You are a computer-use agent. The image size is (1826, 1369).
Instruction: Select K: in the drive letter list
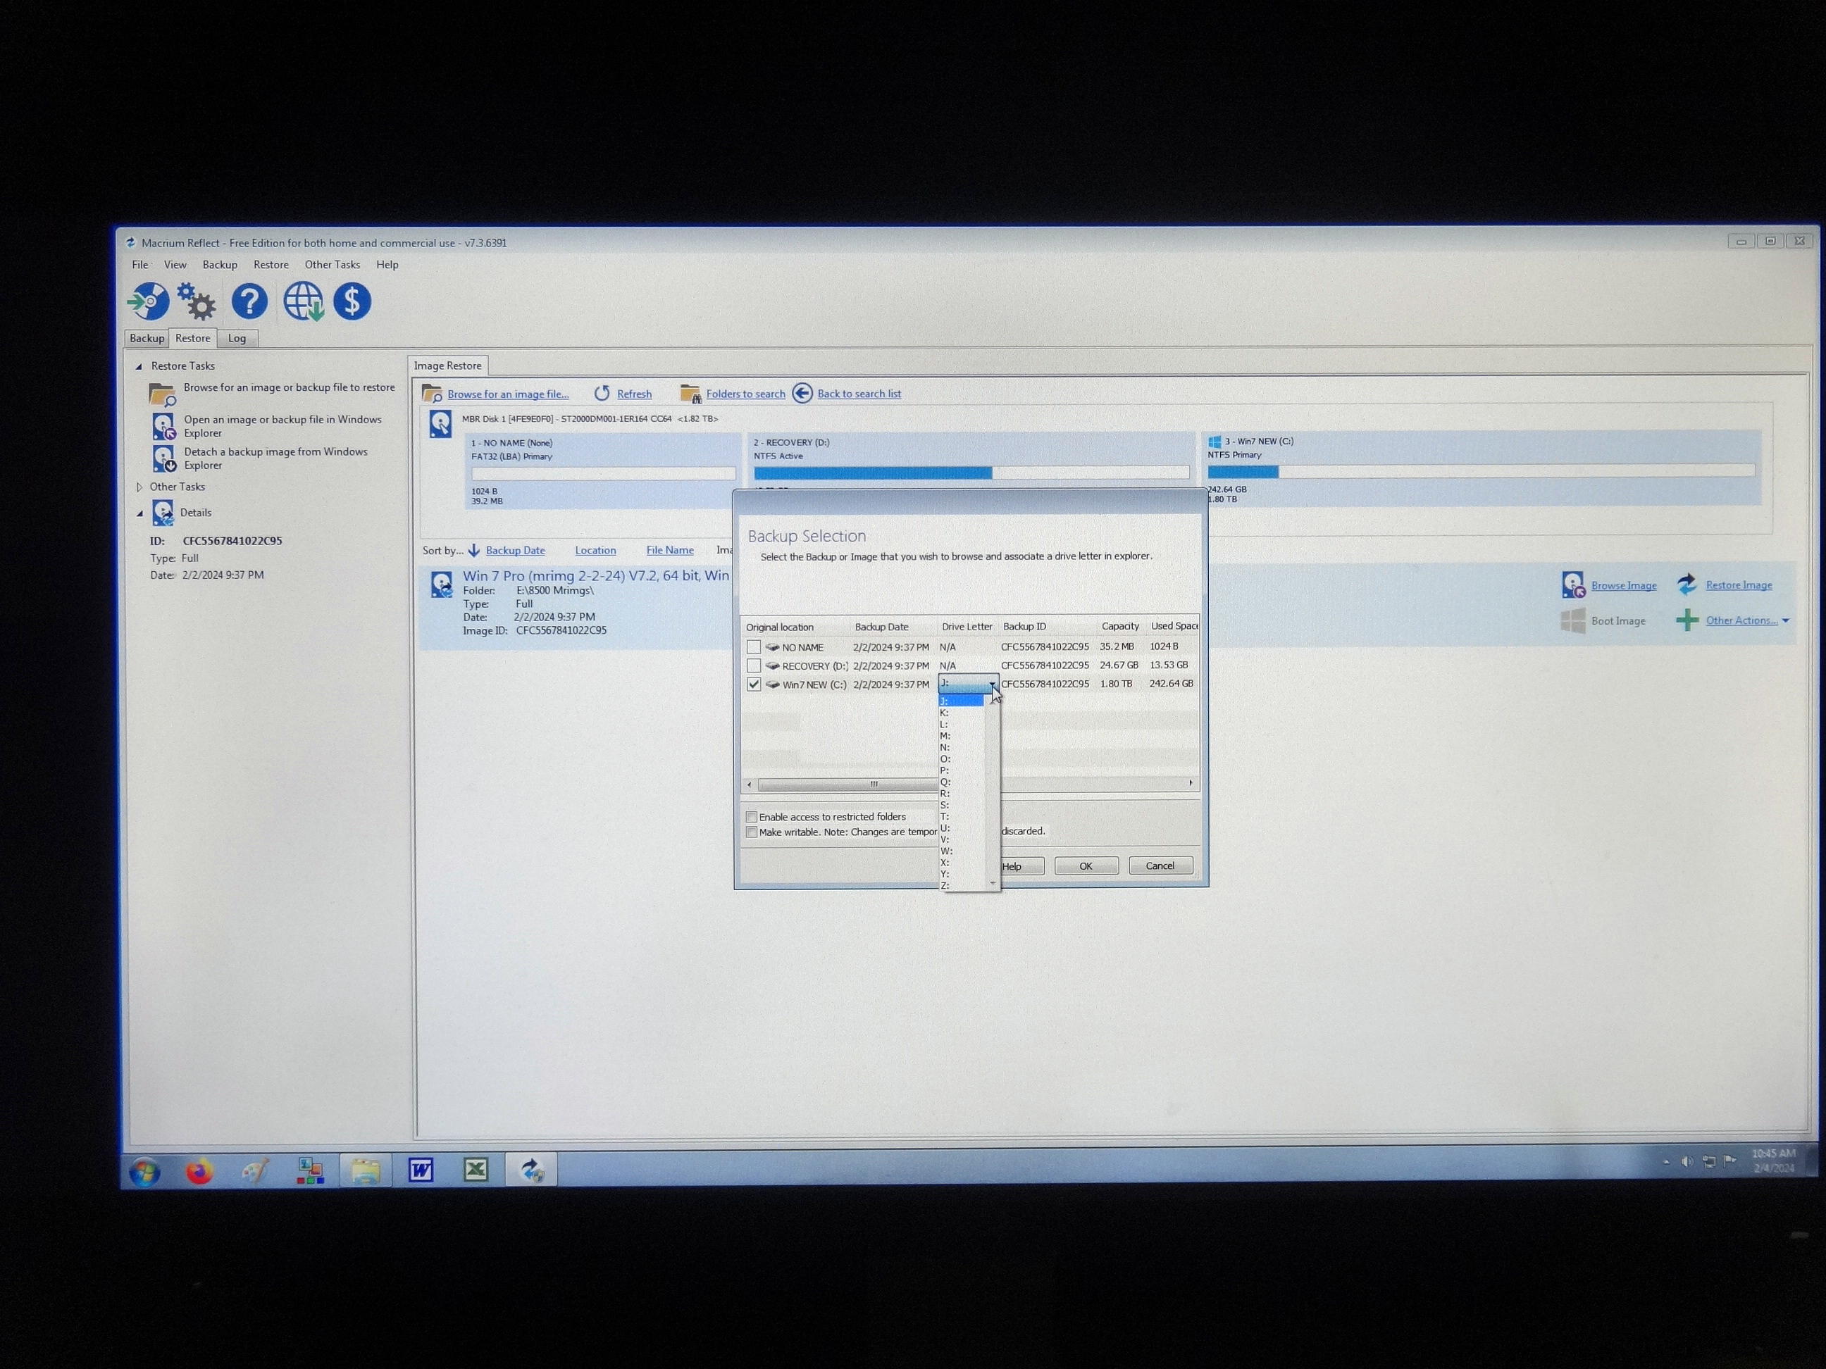coord(962,712)
